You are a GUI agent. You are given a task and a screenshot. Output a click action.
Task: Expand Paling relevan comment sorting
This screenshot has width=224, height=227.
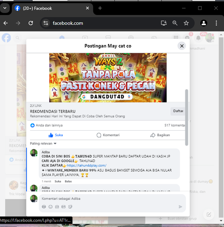(x=43, y=143)
